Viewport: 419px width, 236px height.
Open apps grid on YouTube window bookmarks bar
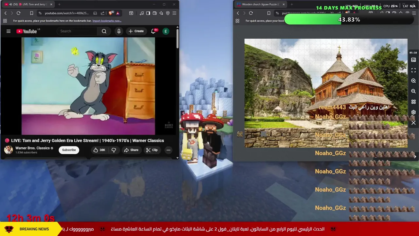pyautogui.click(x=5, y=21)
